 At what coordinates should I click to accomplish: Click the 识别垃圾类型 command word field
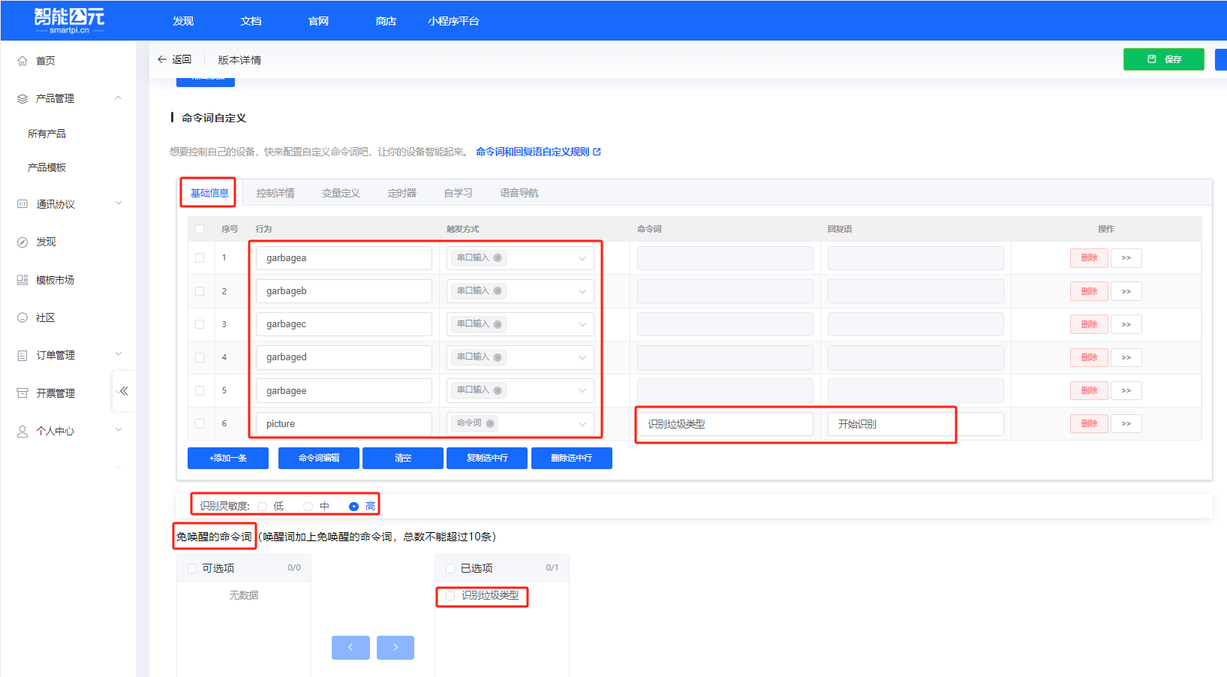pyautogui.click(x=725, y=424)
